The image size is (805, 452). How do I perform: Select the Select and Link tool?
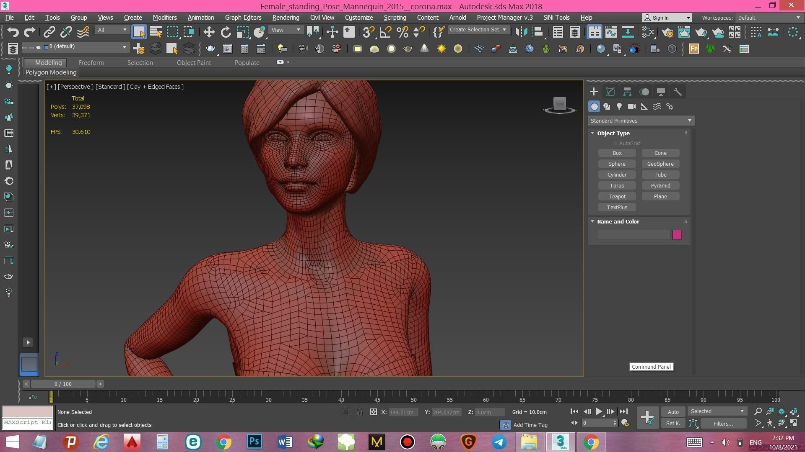point(49,32)
